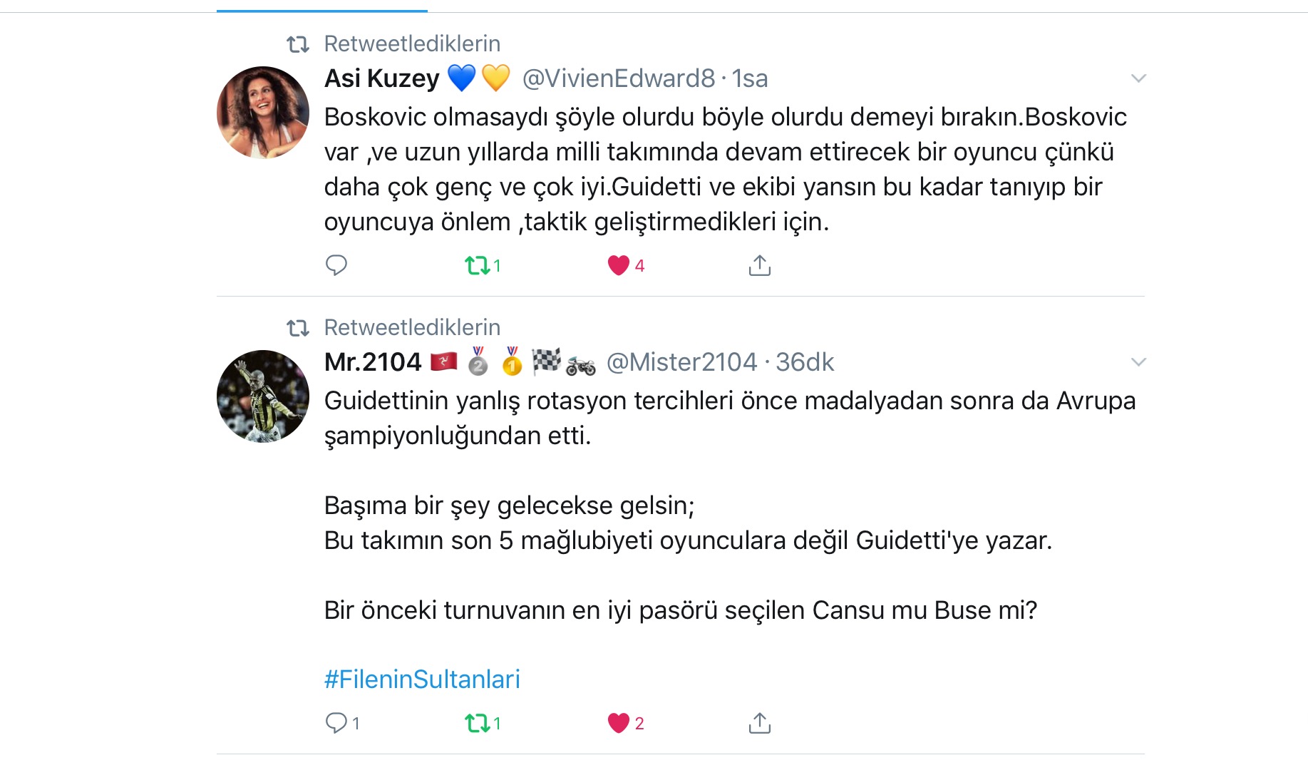Reply to Asi Kuzey's tweet

(x=336, y=265)
